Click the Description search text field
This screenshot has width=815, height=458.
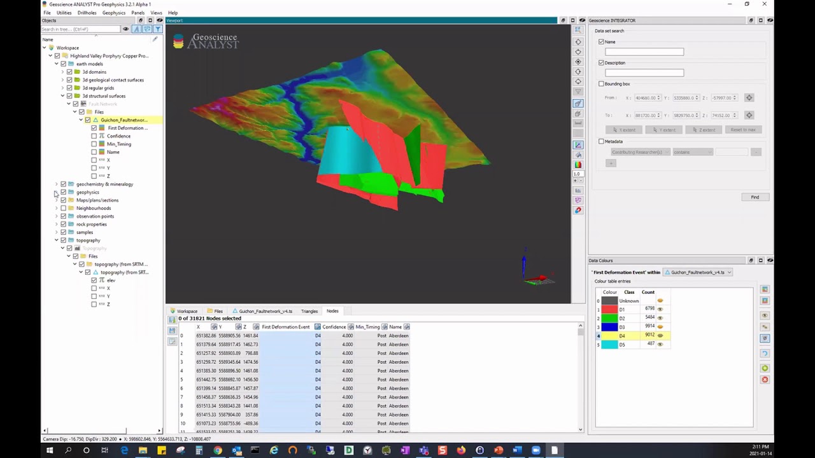pyautogui.click(x=644, y=73)
